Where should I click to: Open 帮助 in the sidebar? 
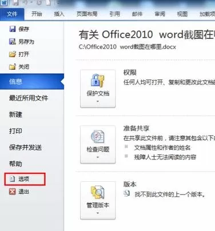pos(15,164)
